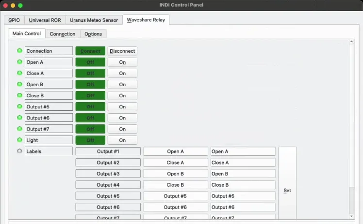Turn Open A relay On
Image resolution: width=363 pixels, height=224 pixels.
point(122,62)
